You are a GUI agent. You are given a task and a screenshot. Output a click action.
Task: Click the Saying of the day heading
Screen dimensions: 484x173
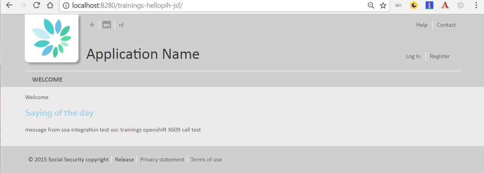59,113
